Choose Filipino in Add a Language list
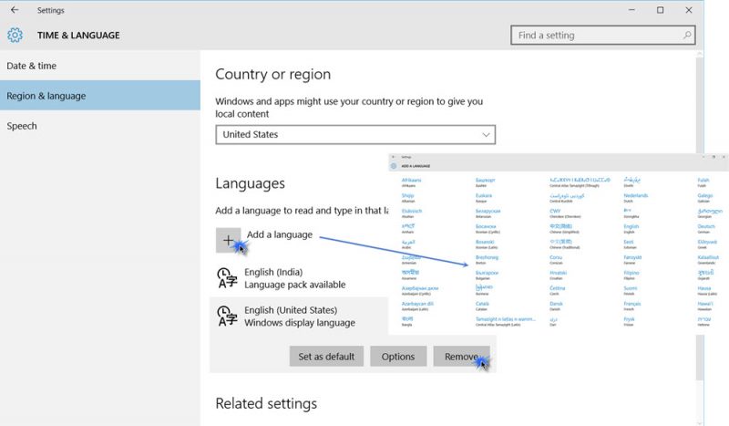 pos(631,275)
